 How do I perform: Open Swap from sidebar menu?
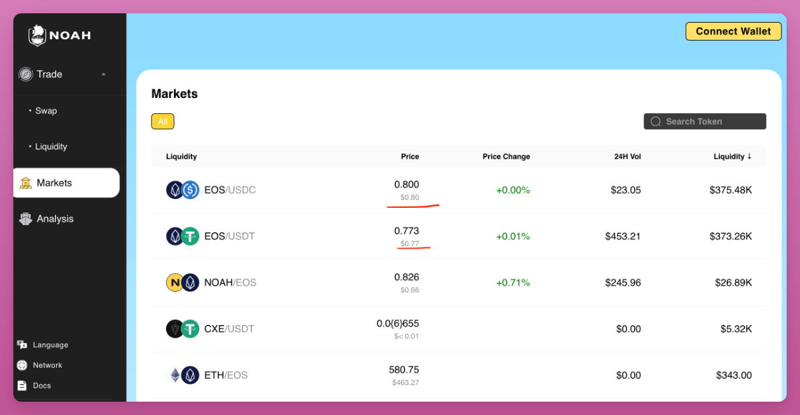pos(46,111)
